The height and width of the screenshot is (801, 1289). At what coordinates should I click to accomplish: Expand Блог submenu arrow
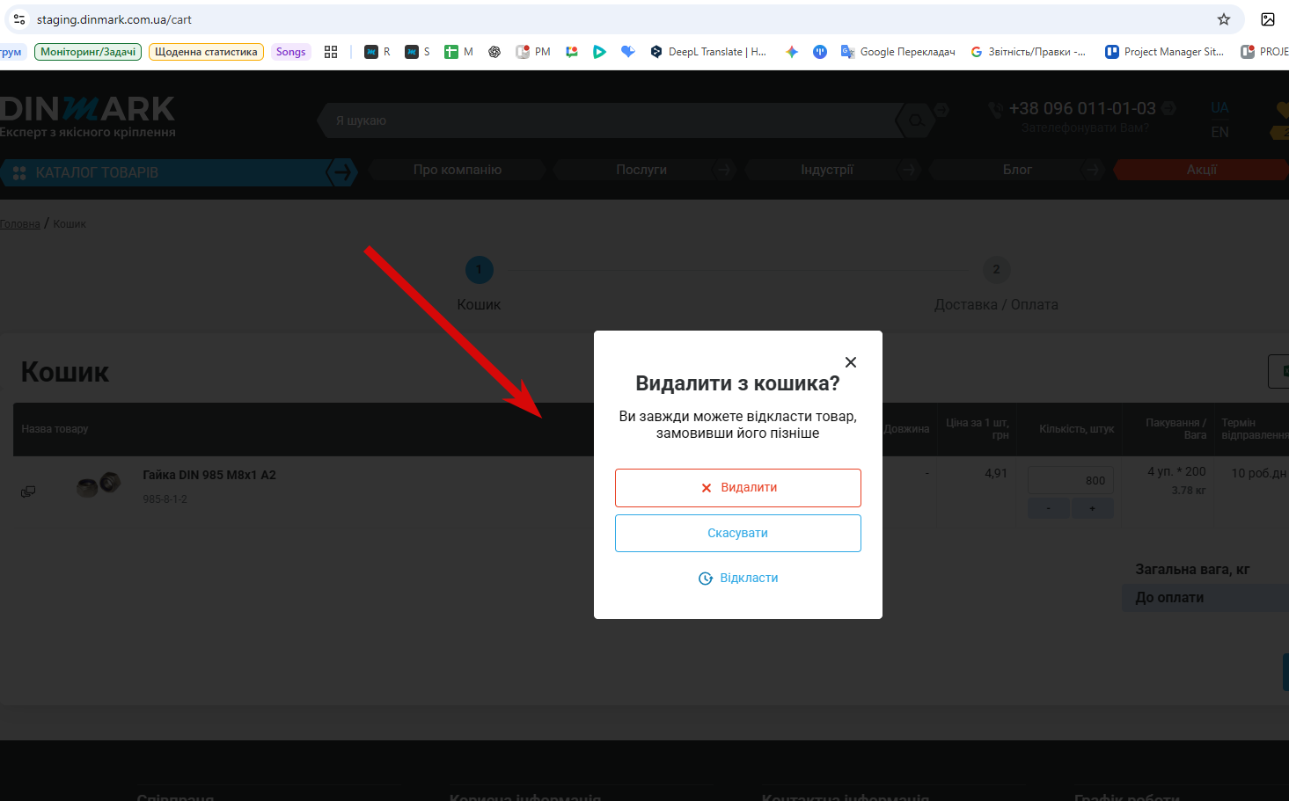1093,170
